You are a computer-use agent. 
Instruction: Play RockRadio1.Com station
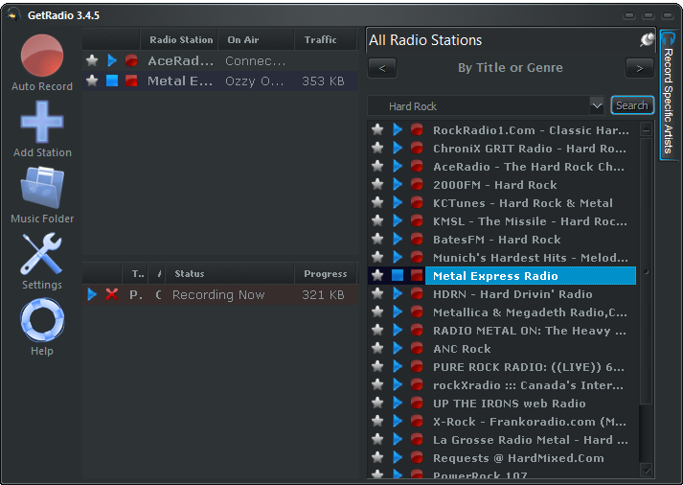pyautogui.click(x=398, y=129)
